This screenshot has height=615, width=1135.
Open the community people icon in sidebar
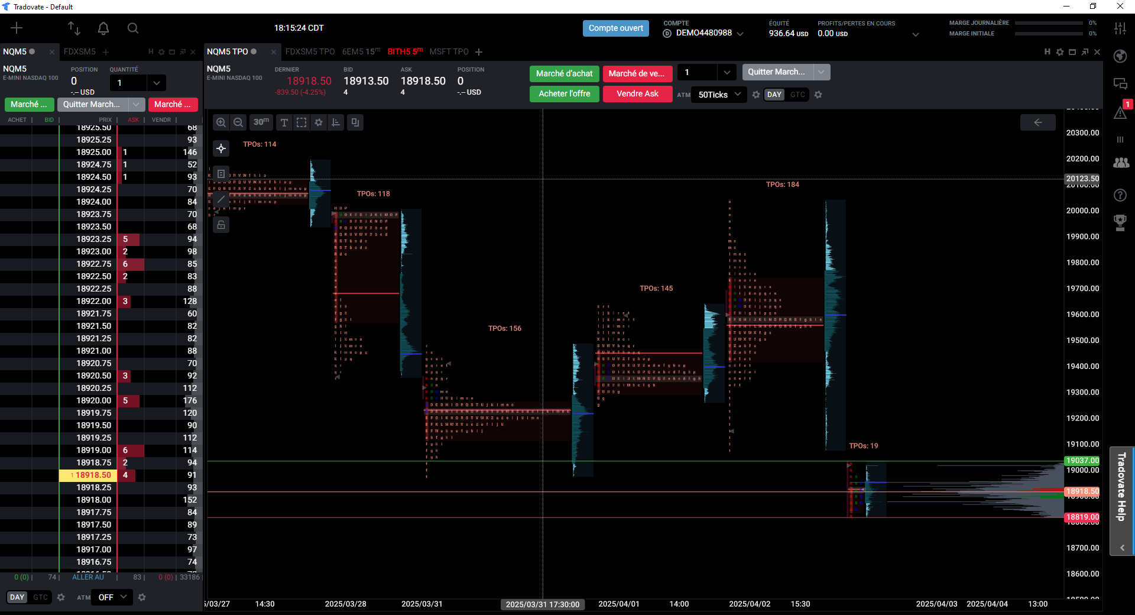pyautogui.click(x=1120, y=163)
